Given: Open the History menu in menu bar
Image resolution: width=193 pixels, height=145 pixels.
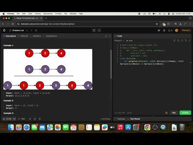Looking at the screenshot, I should tap(38, 14).
